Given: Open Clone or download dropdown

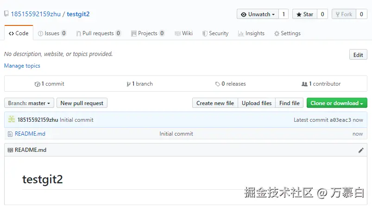Looking at the screenshot, I should [337, 103].
